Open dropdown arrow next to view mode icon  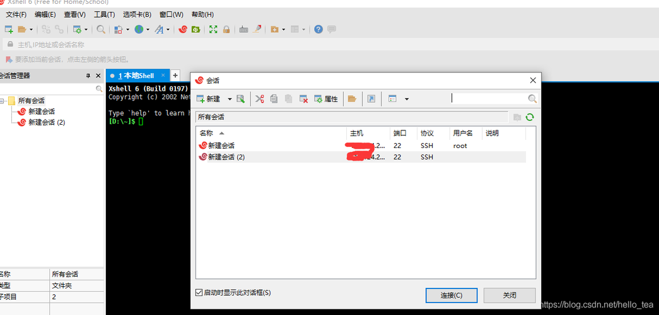(407, 99)
